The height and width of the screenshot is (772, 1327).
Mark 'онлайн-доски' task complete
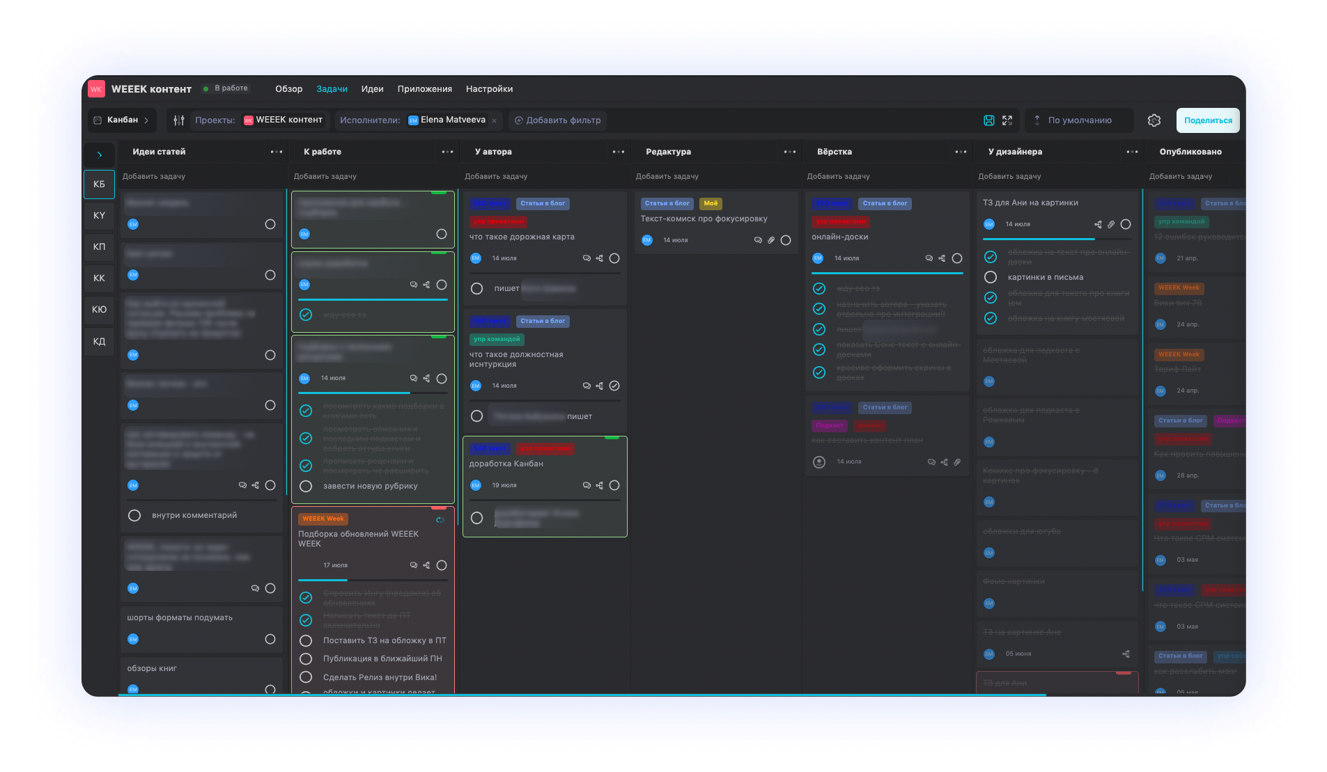[x=957, y=258]
